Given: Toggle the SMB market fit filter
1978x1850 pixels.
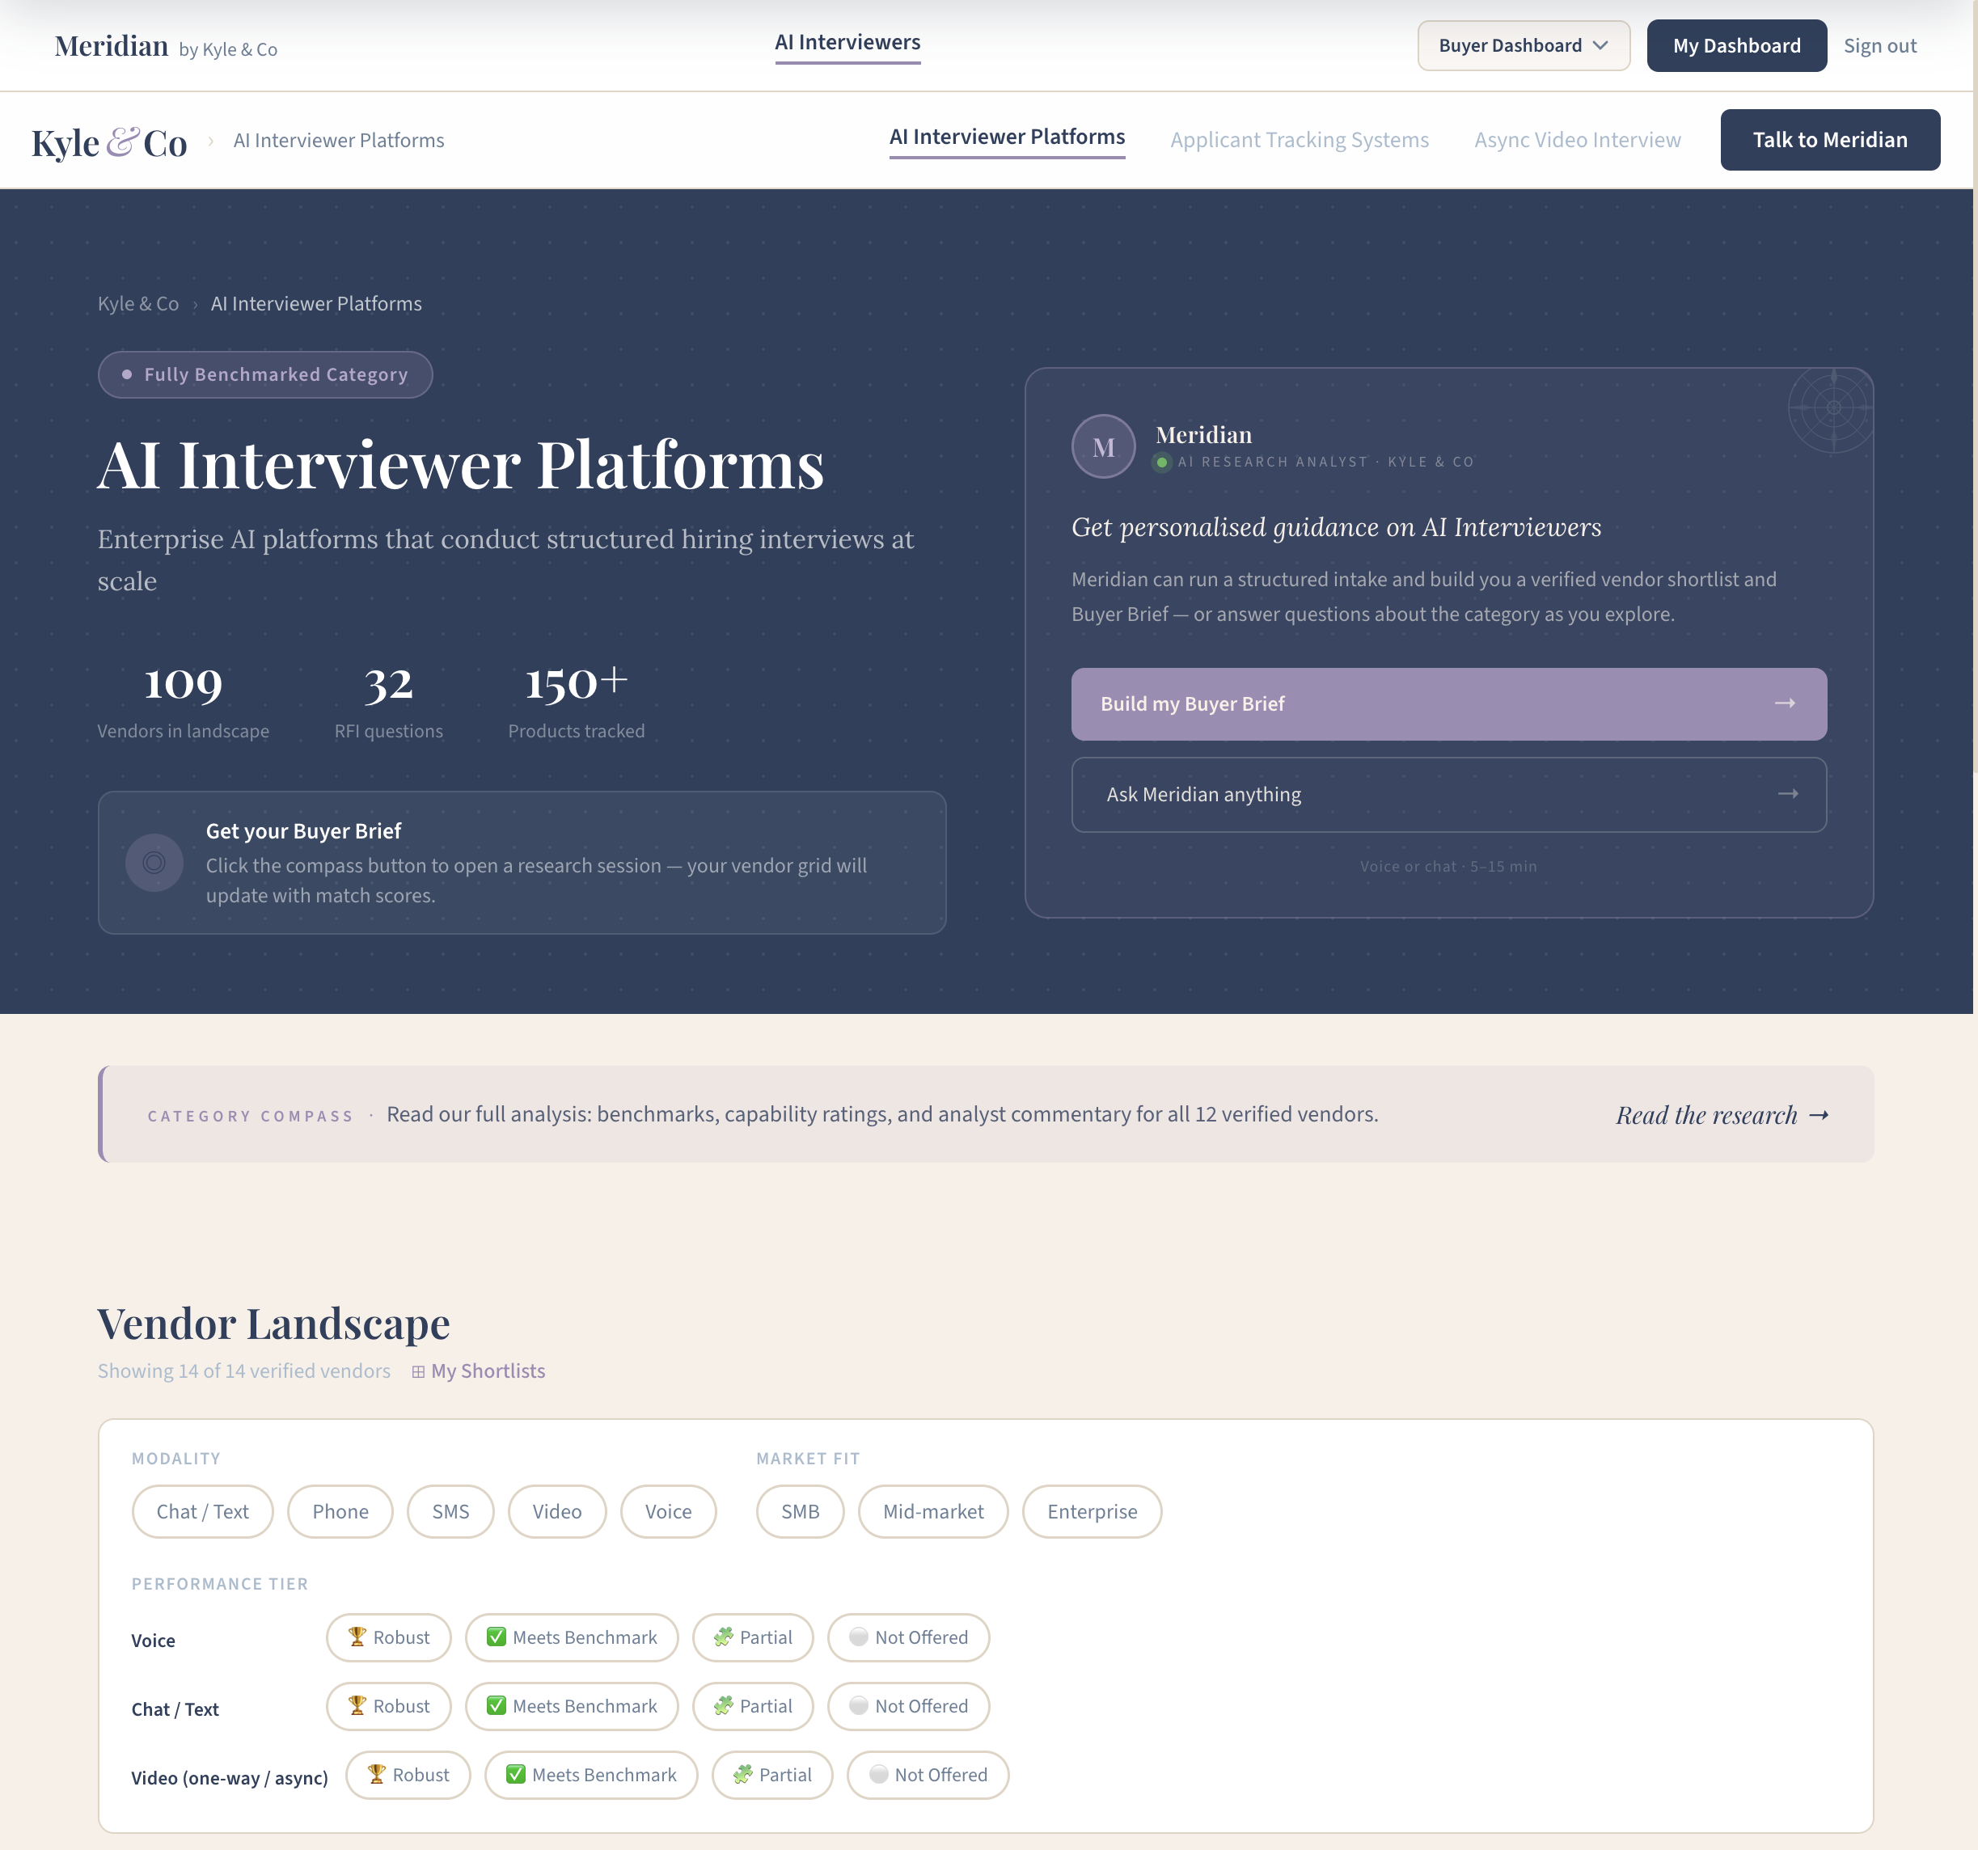Looking at the screenshot, I should pos(800,1511).
